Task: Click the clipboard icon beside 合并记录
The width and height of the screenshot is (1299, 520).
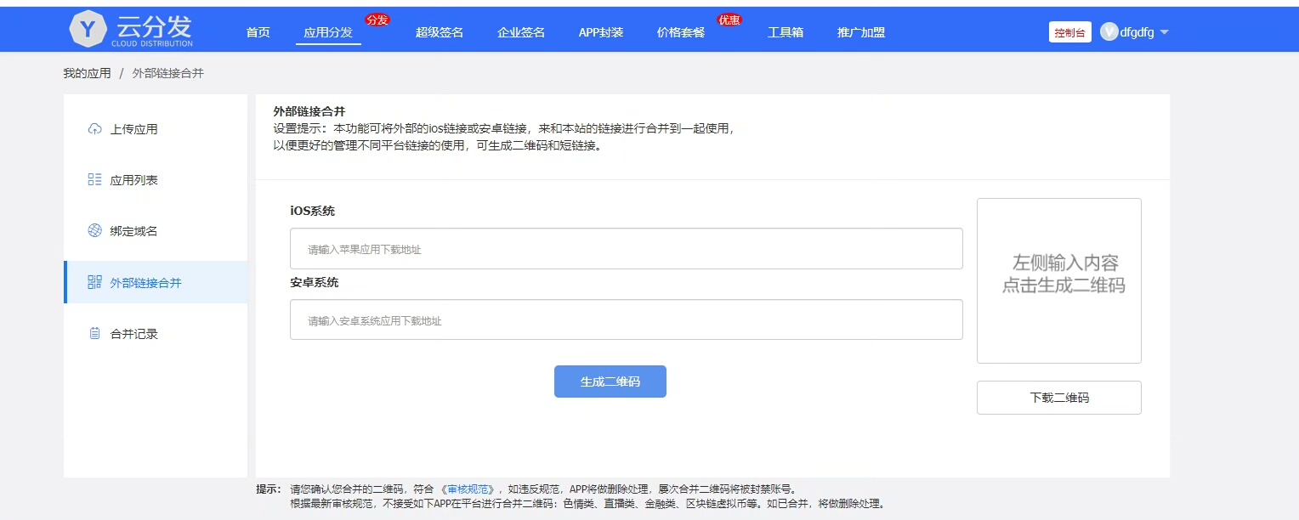Action: click(x=94, y=334)
